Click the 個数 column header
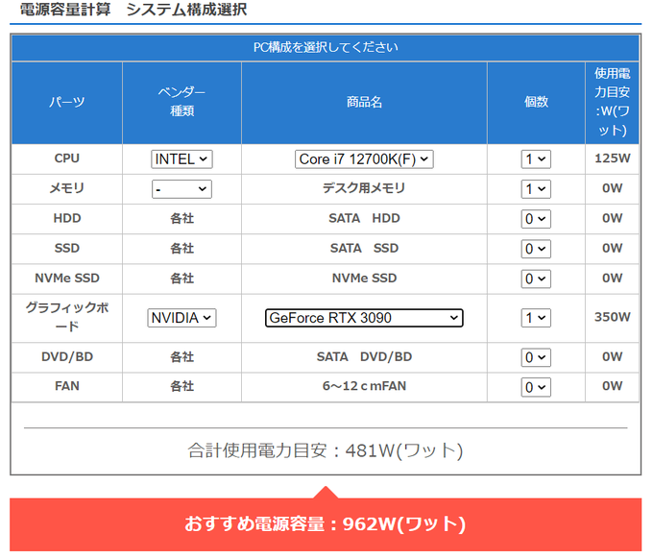 click(536, 102)
